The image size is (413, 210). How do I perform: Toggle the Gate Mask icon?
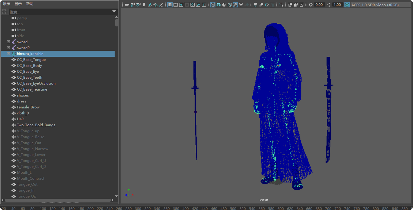click(x=187, y=5)
